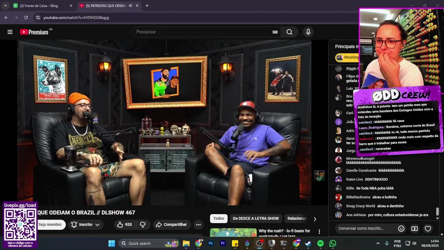Click the Super Chat dollar icon
Viewport: 444px width, 250px height.
coord(415,228)
